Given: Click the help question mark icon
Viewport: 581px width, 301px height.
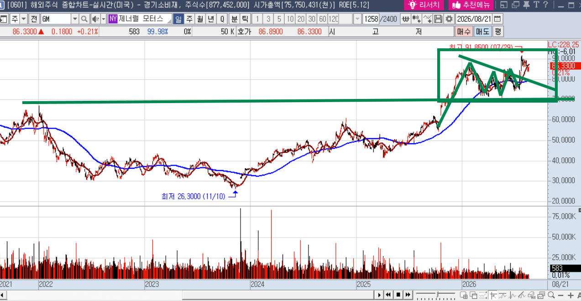Looking at the screenshot, I should coord(546,5).
